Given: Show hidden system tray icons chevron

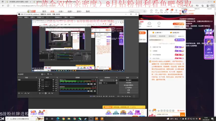Looking at the screenshot, I should tap(180, 119).
